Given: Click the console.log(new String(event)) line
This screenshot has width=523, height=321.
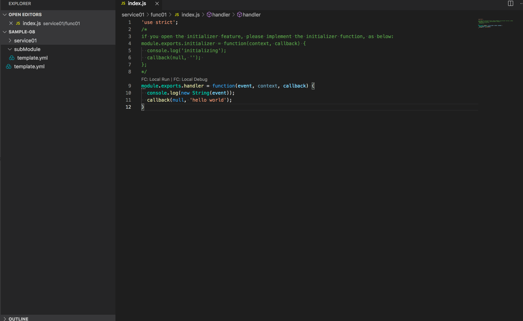Looking at the screenshot, I should [x=191, y=93].
